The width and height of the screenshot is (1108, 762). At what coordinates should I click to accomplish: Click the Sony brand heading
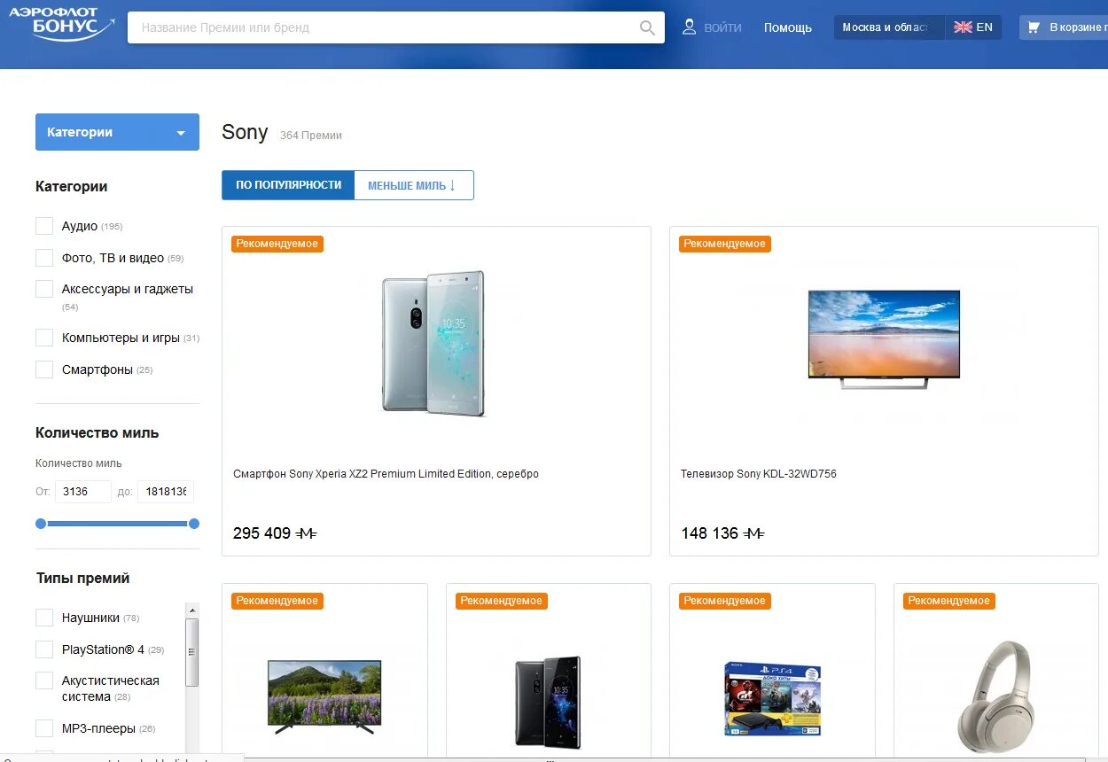[x=245, y=132]
